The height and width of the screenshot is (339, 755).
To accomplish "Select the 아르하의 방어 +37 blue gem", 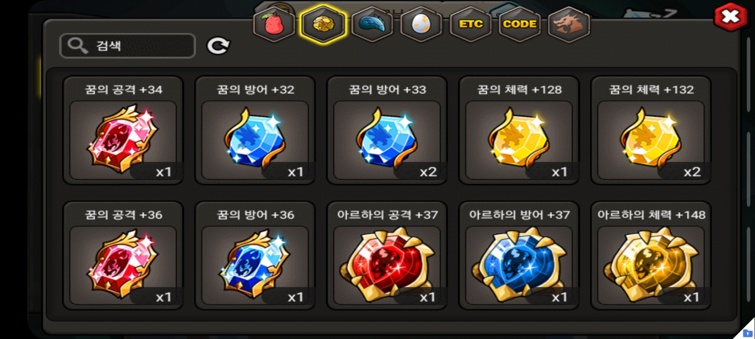I will click(519, 256).
